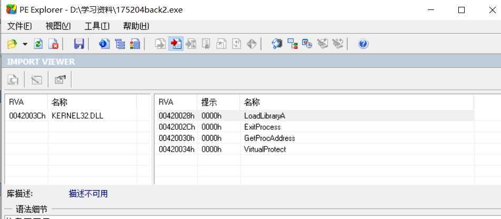501x219 pixels.
Task: Open the 文件(F) menu
Action: click(19, 26)
